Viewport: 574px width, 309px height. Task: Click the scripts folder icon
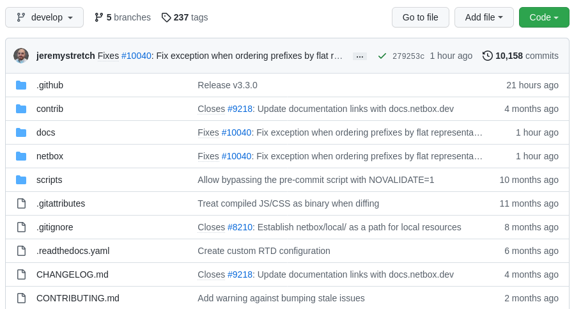tap(21, 180)
